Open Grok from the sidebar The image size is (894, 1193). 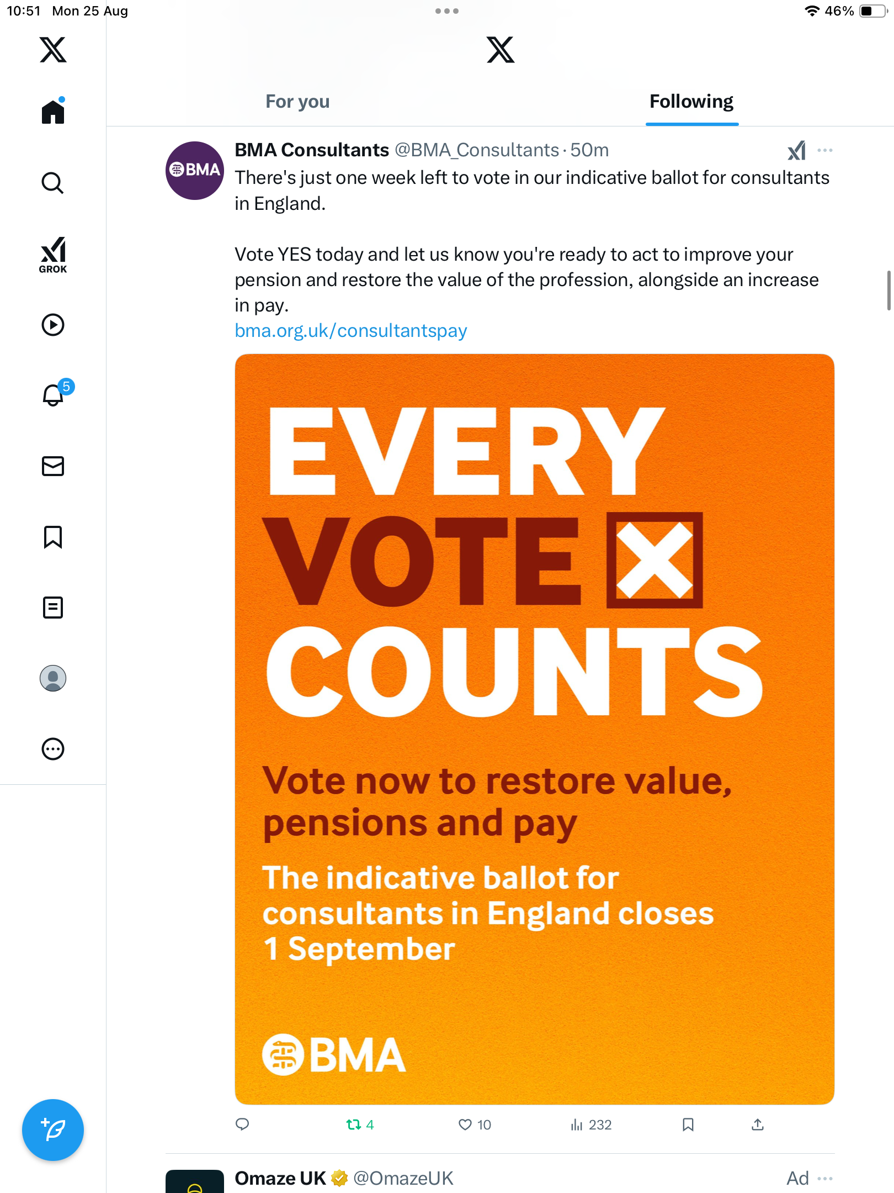click(53, 255)
